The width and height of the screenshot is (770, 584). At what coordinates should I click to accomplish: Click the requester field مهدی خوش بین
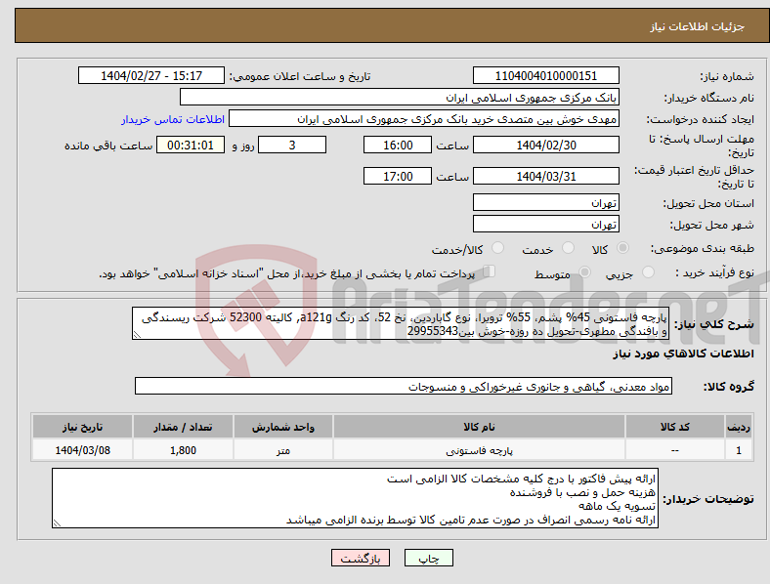tap(424, 119)
